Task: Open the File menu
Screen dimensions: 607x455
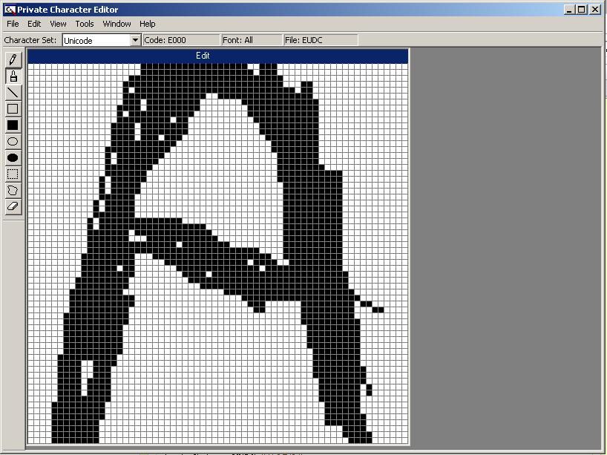Action: click(13, 24)
